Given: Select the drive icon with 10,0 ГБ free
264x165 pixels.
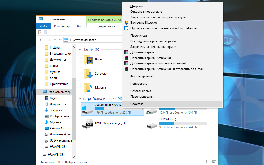Looking at the screenshot, I should (152, 111).
